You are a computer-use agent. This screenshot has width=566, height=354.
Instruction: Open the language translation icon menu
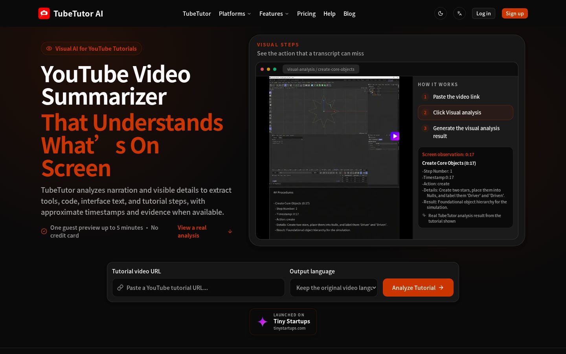(x=459, y=13)
